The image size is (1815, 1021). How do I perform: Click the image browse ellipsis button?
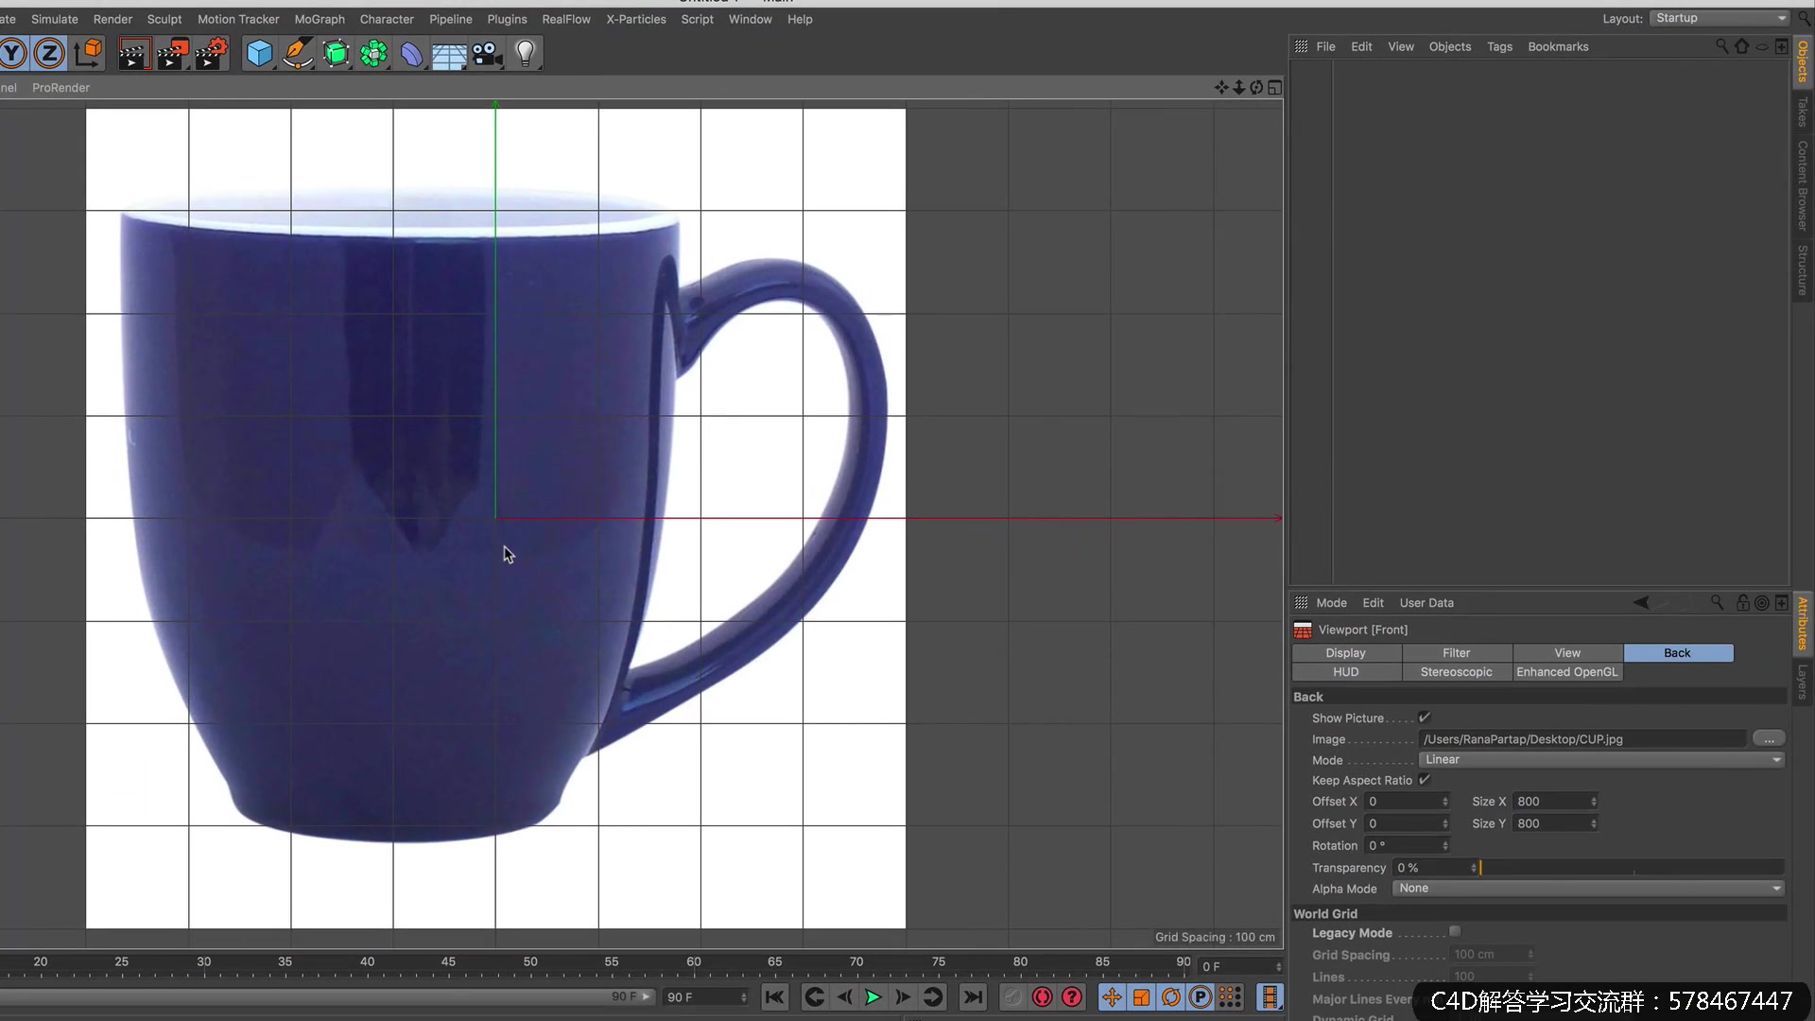tap(1769, 739)
